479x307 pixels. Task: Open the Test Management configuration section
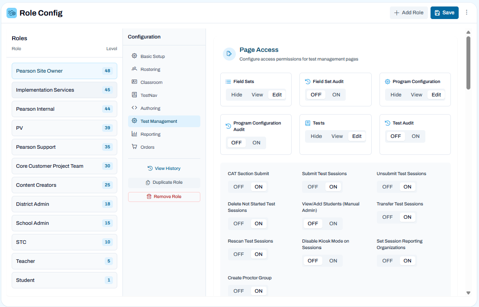tap(164, 121)
